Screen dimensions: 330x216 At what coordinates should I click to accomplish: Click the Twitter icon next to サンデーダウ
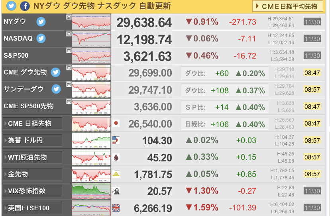[x=56, y=89]
